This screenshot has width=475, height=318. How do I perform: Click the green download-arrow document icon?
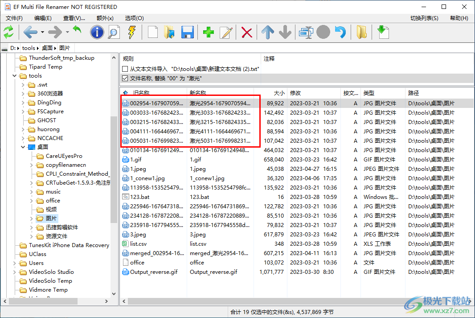383,32
